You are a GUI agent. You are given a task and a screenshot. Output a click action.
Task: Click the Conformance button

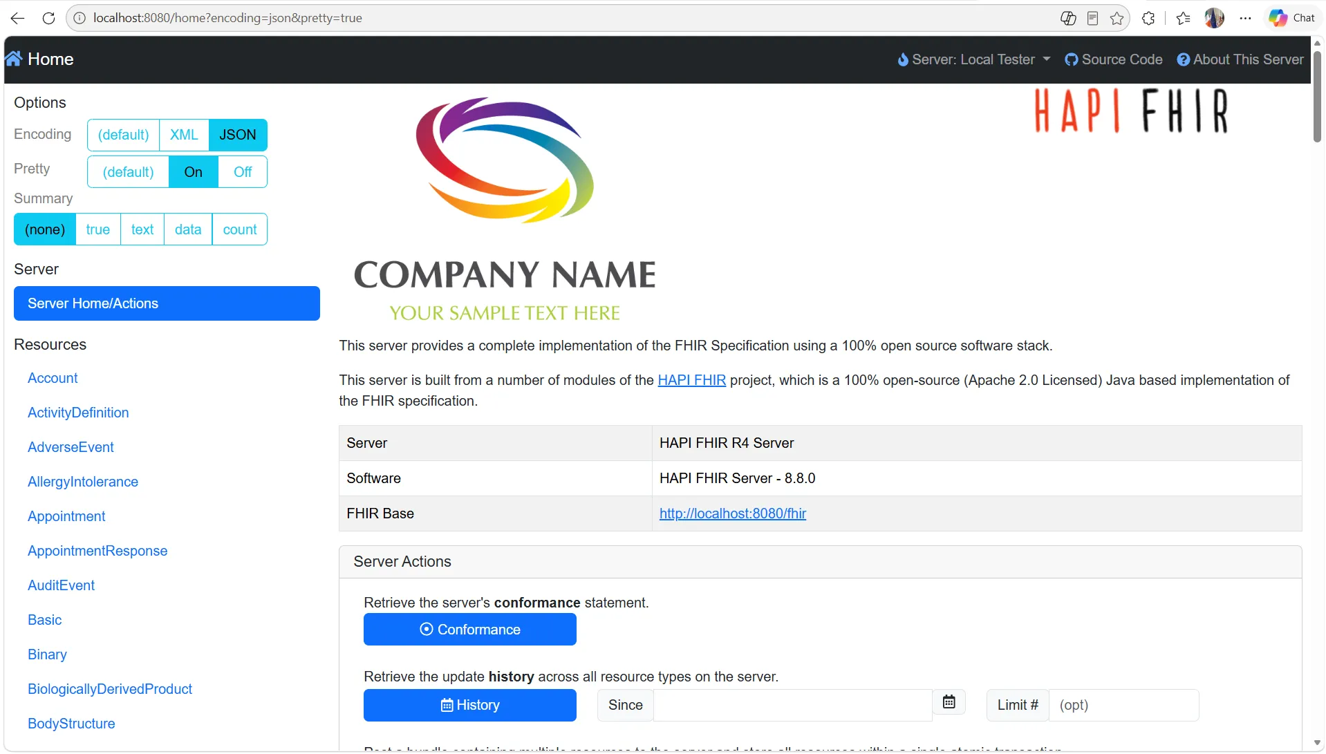pos(470,630)
